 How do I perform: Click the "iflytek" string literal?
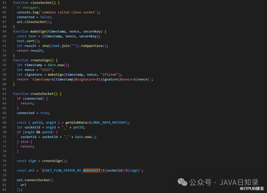(109, 75)
